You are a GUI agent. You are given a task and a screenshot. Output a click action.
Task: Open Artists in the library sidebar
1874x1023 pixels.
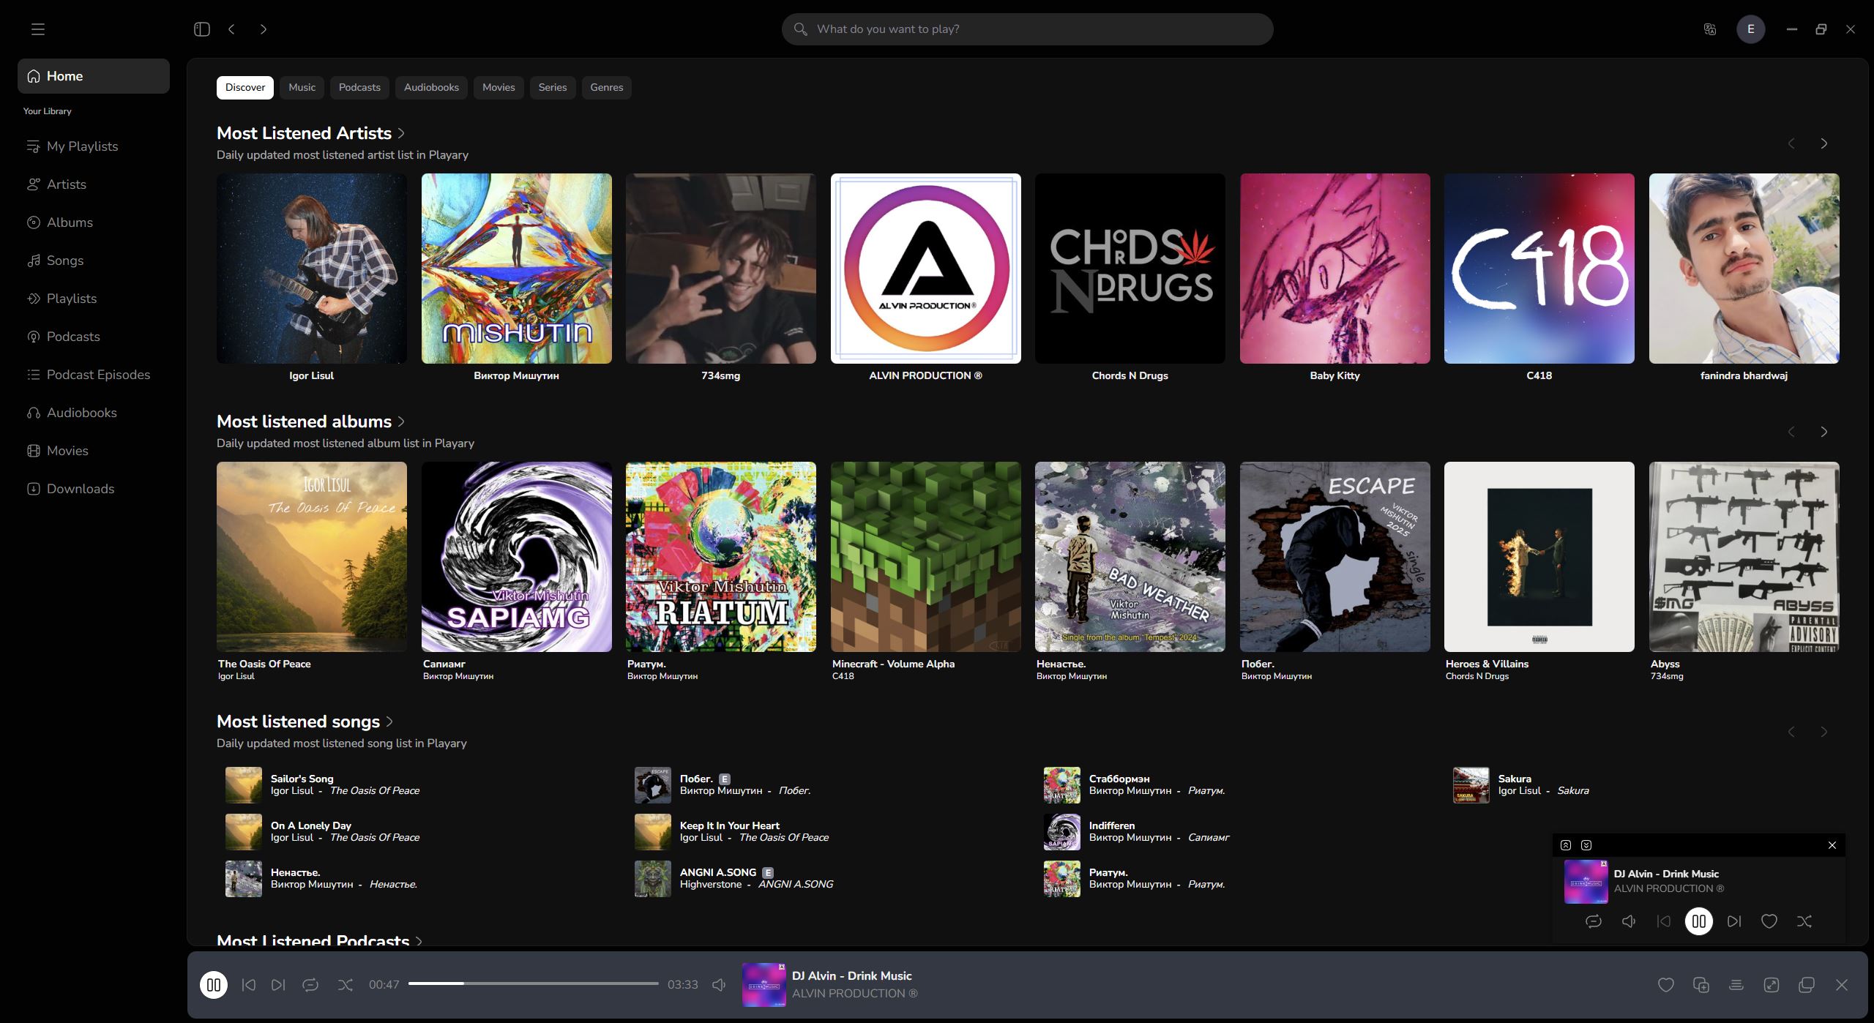click(x=94, y=184)
